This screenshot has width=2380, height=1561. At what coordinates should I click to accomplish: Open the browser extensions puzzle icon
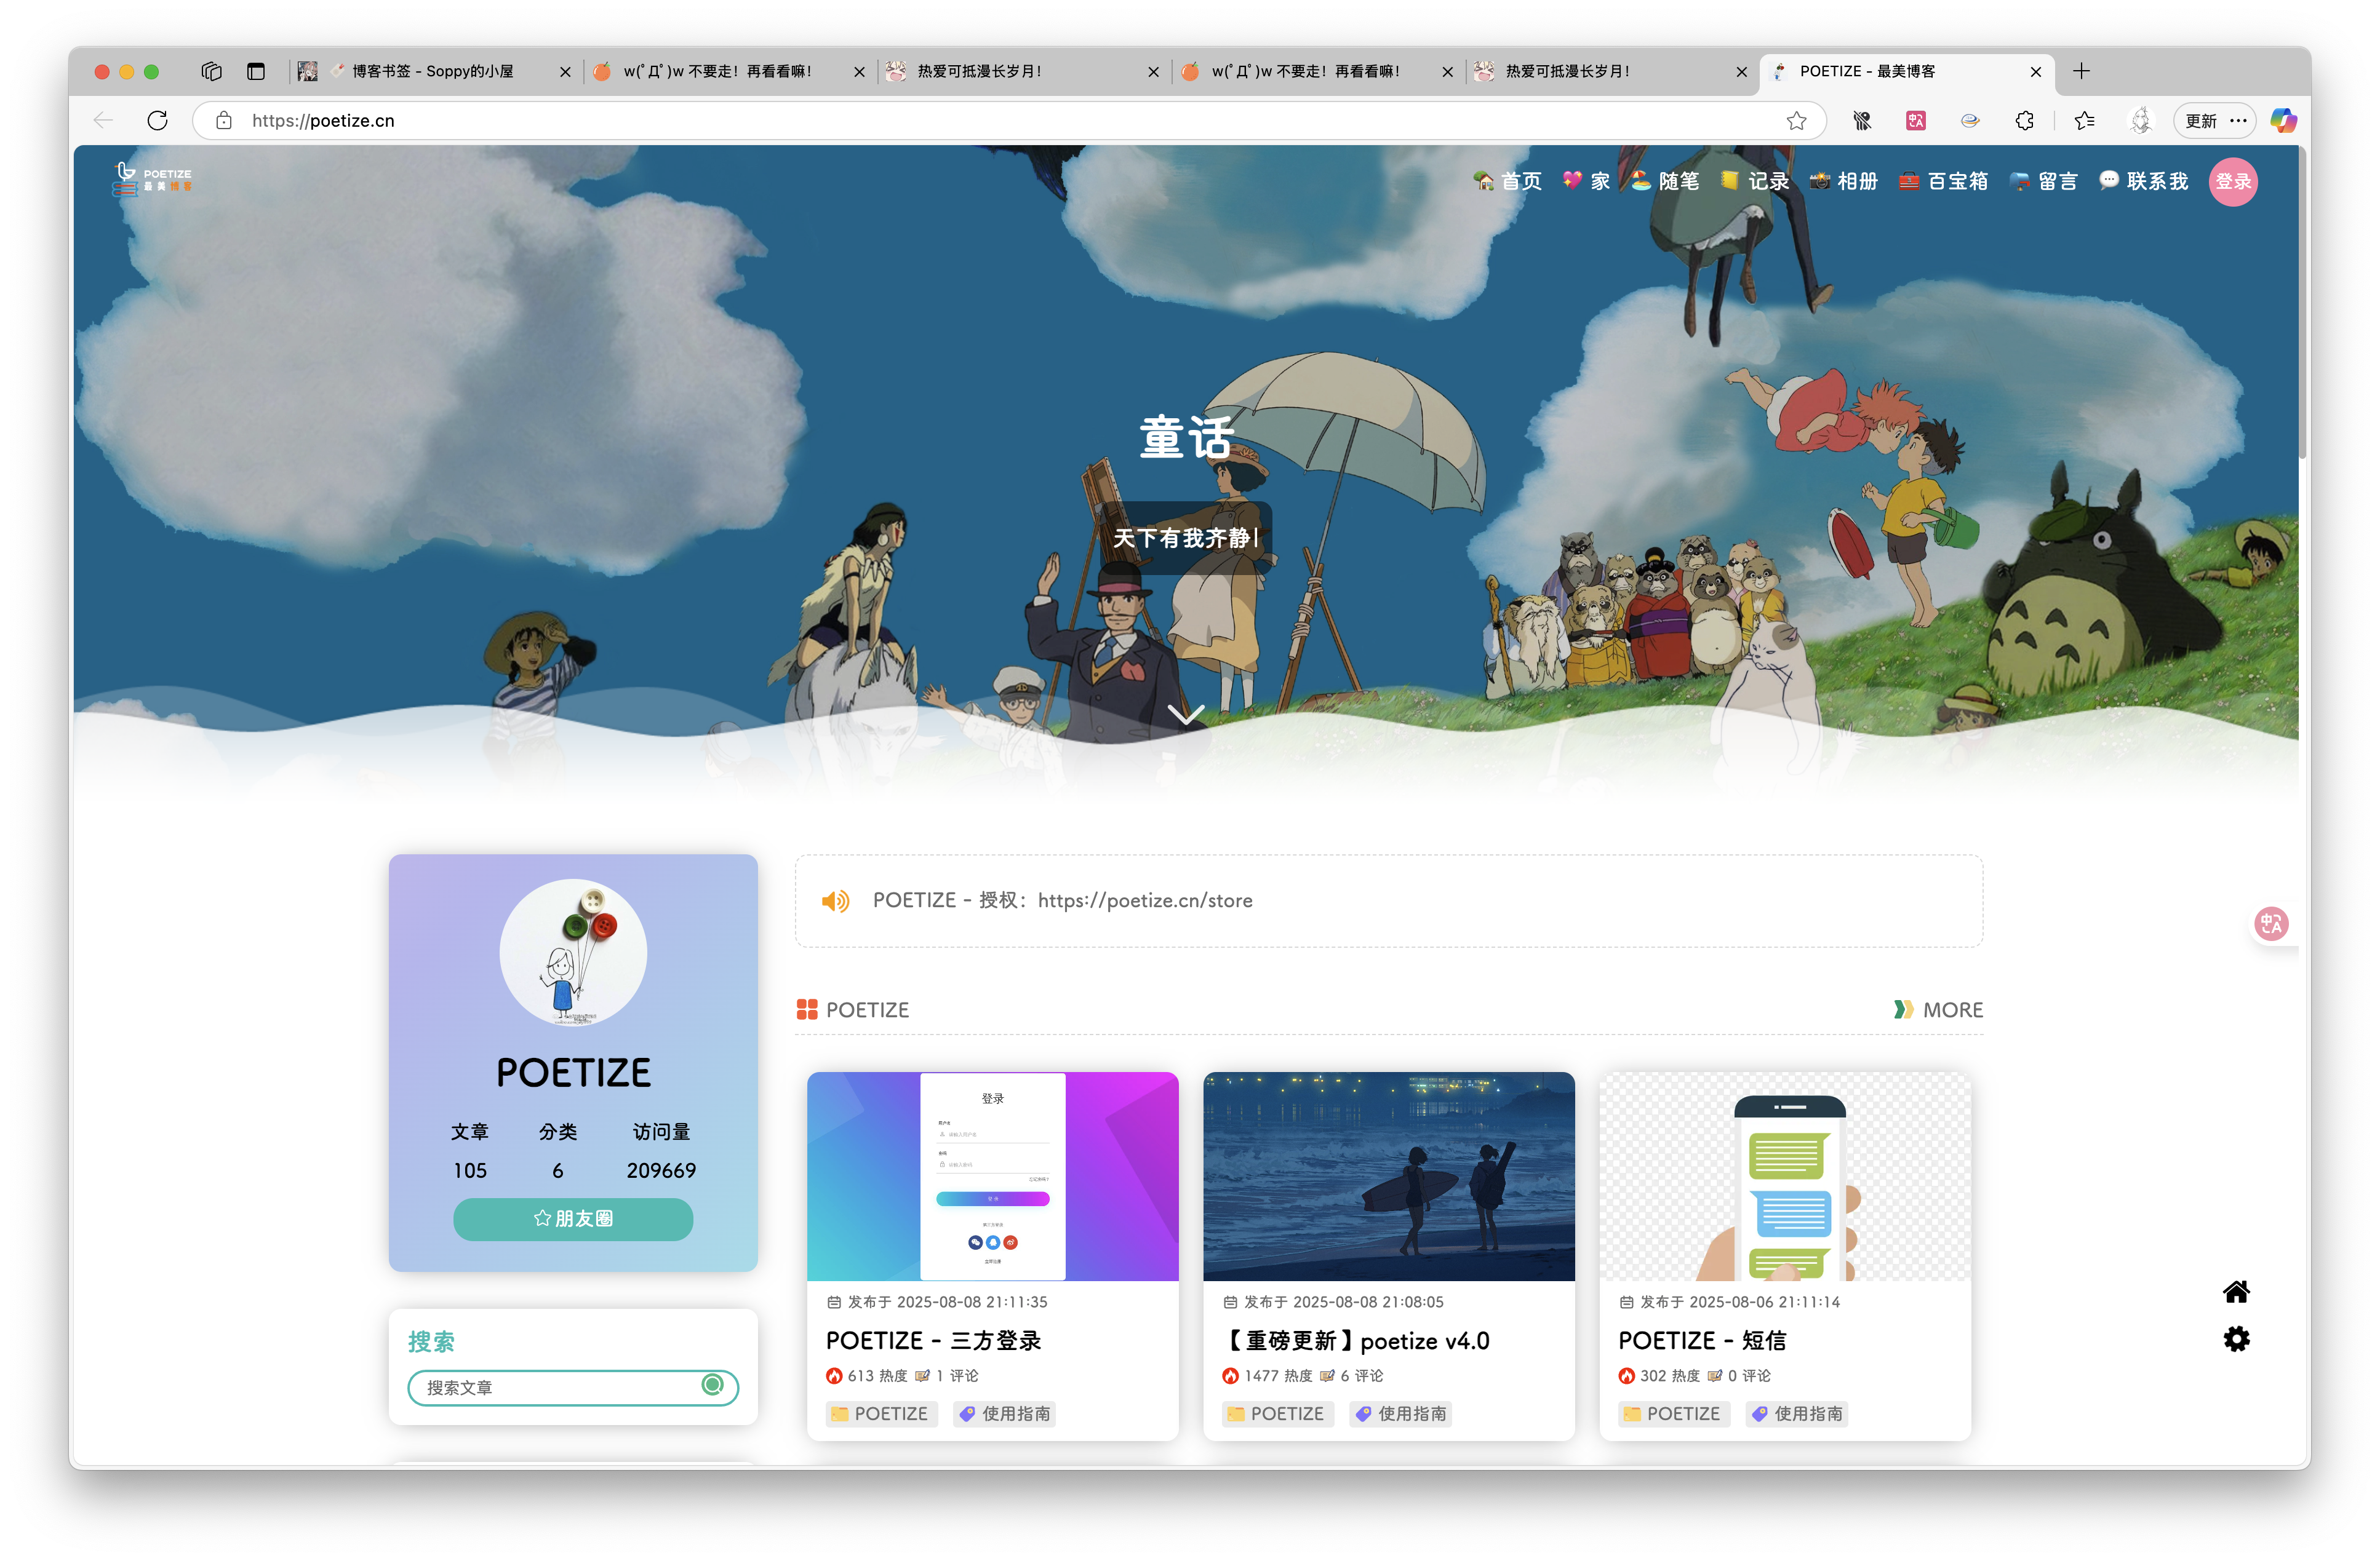[x=2024, y=121]
